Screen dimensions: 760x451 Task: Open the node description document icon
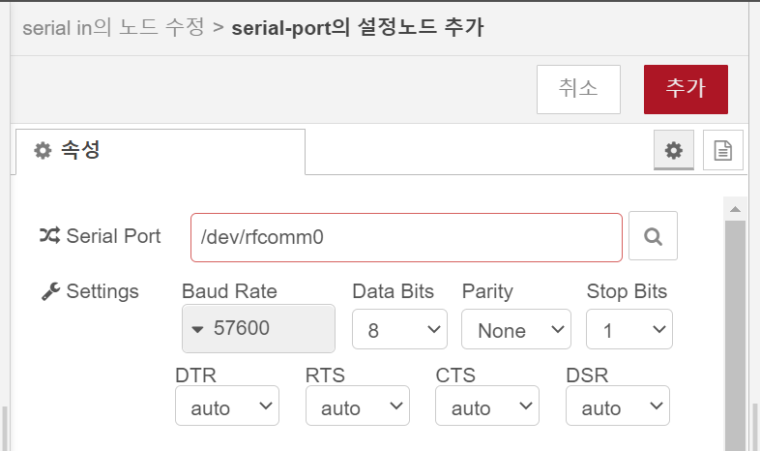722,150
